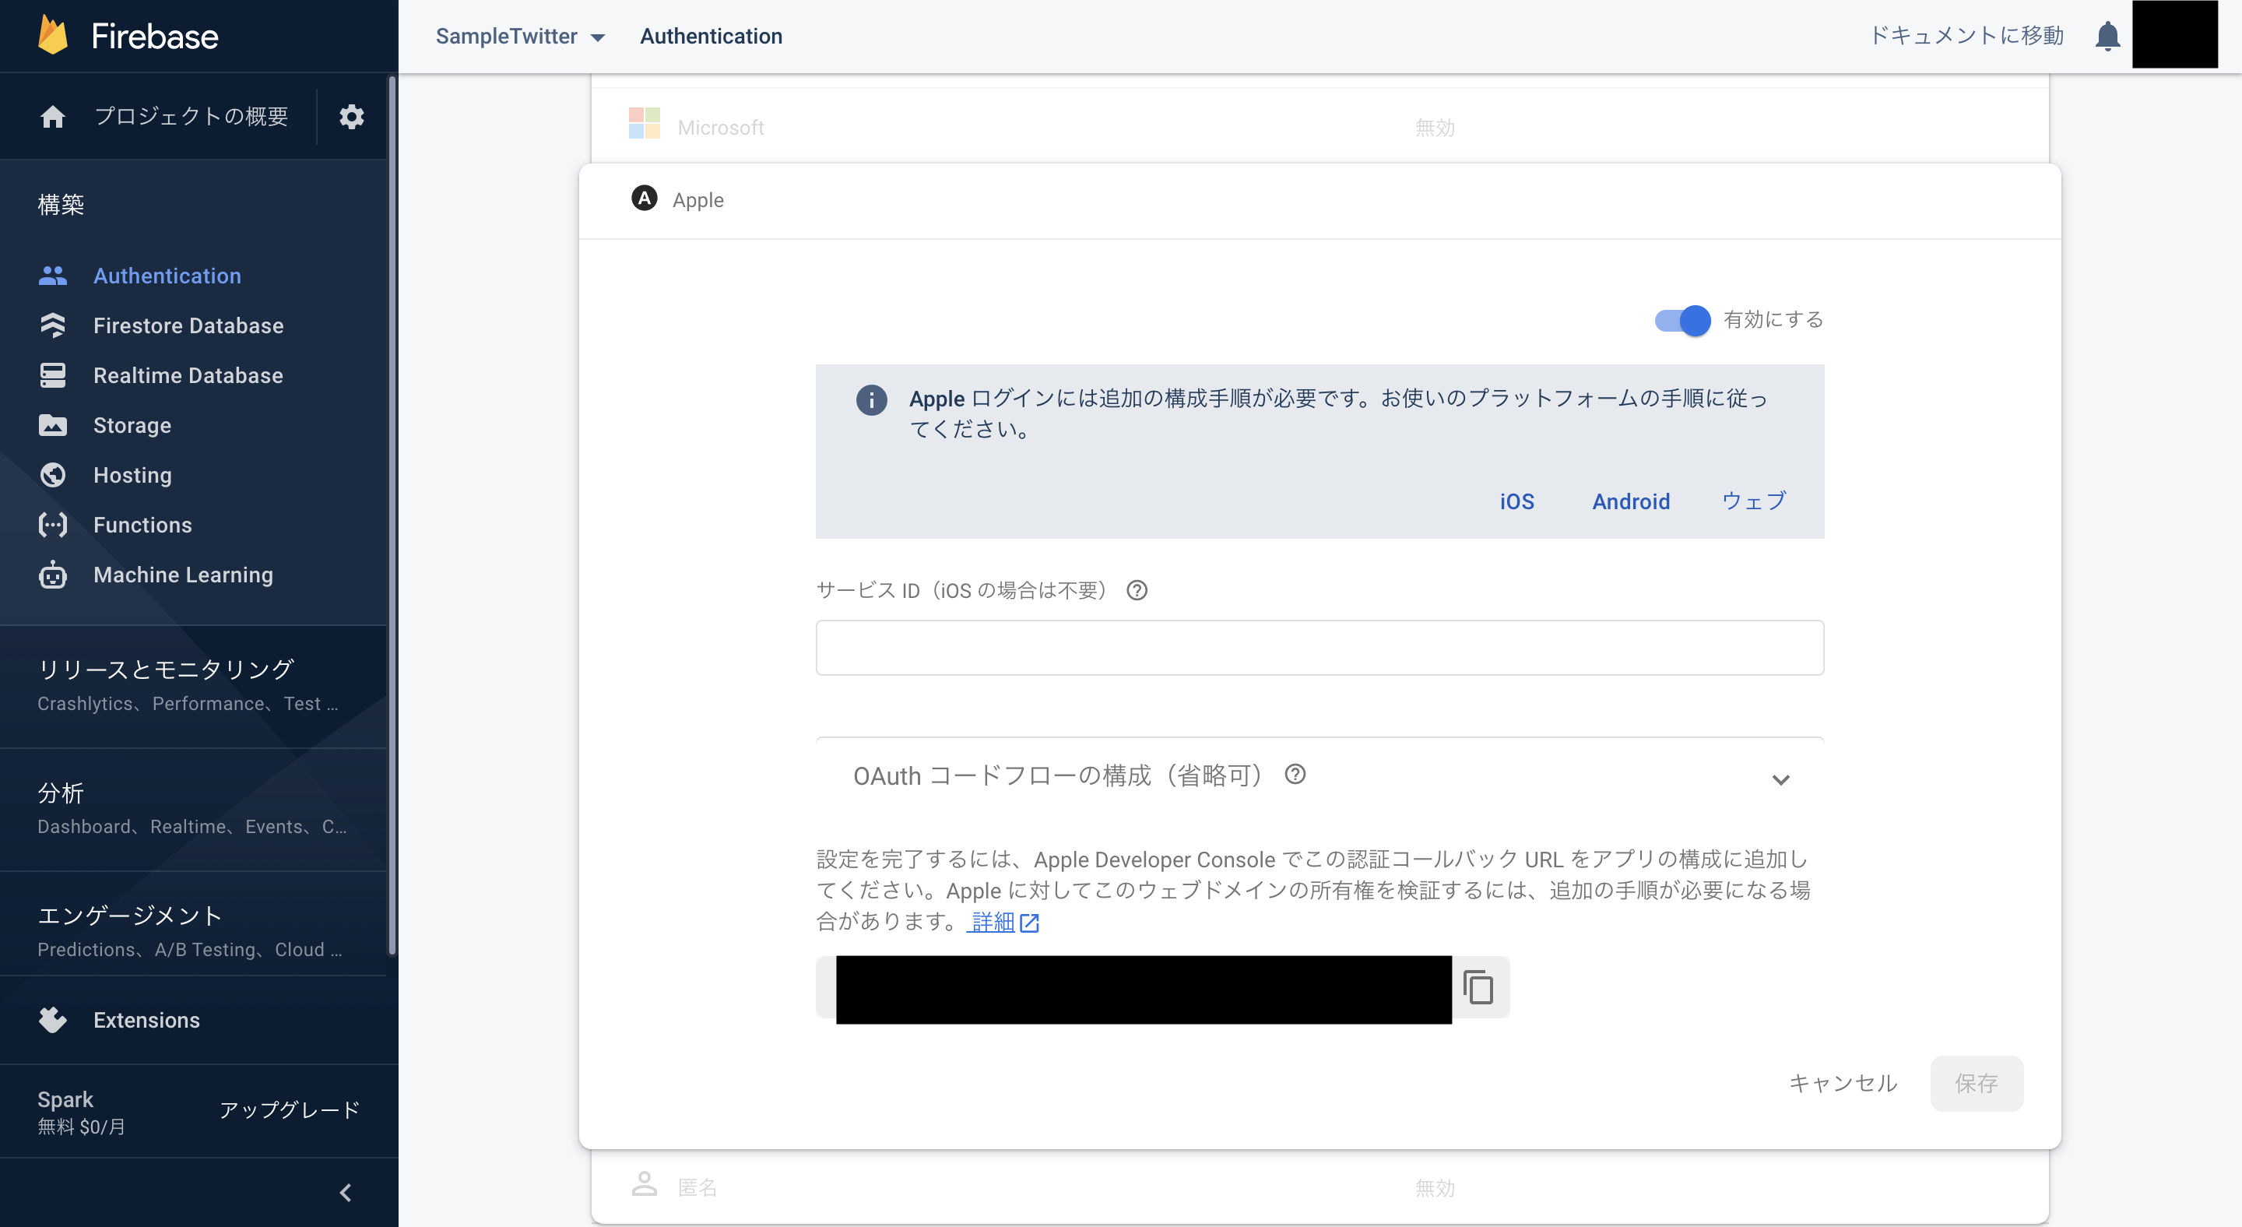
Task: Open project settings via the gear icon
Action: (x=352, y=117)
